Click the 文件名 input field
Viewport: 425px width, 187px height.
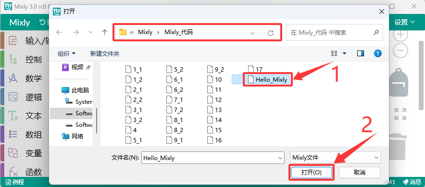(x=213, y=158)
